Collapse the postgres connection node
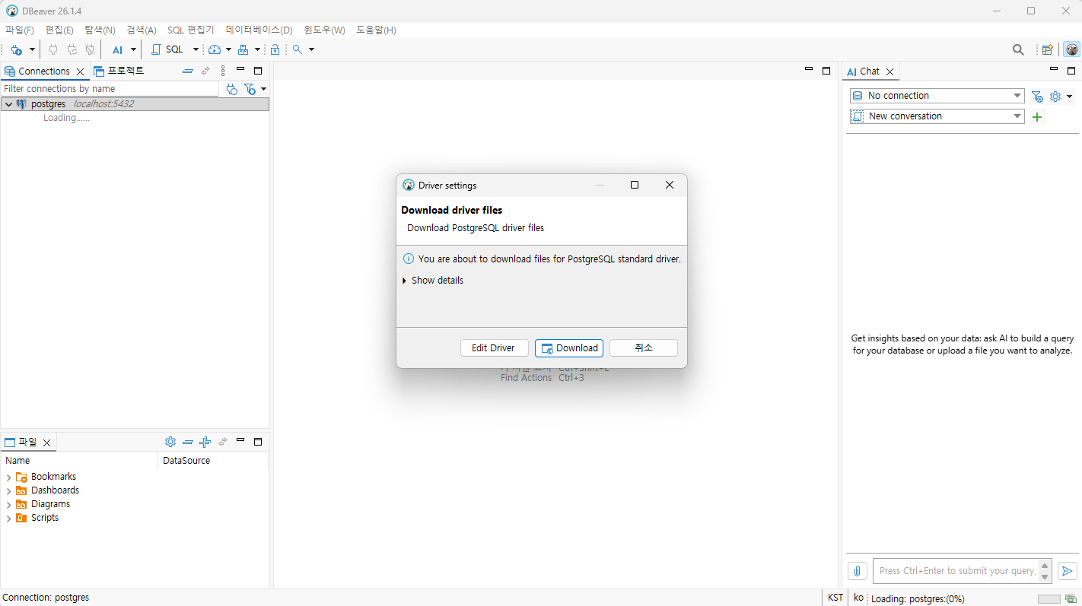 coord(8,104)
